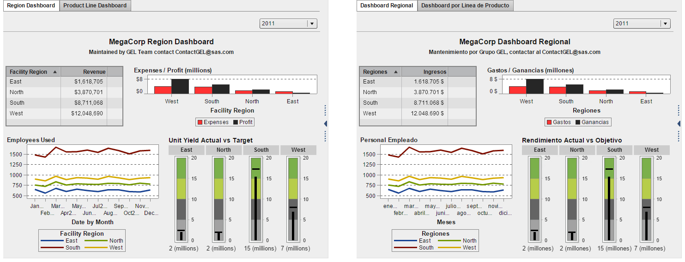Screen dimensions: 685x262
Task: Click the black Ganancias legend marker
Action: coord(577,122)
